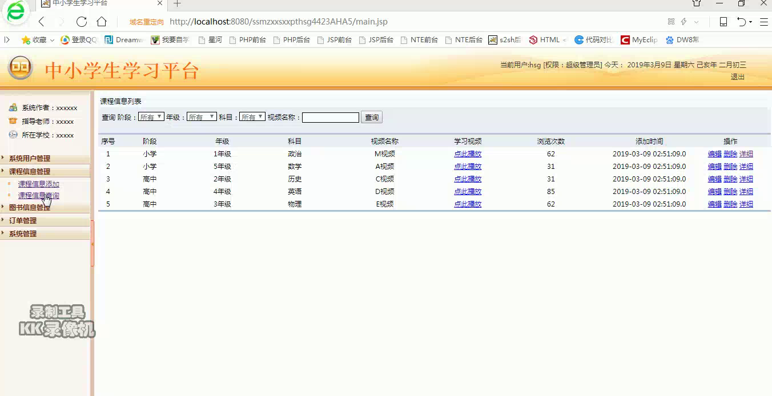Click the lightning speed mode icon
The image size is (772, 396).
(683, 22)
